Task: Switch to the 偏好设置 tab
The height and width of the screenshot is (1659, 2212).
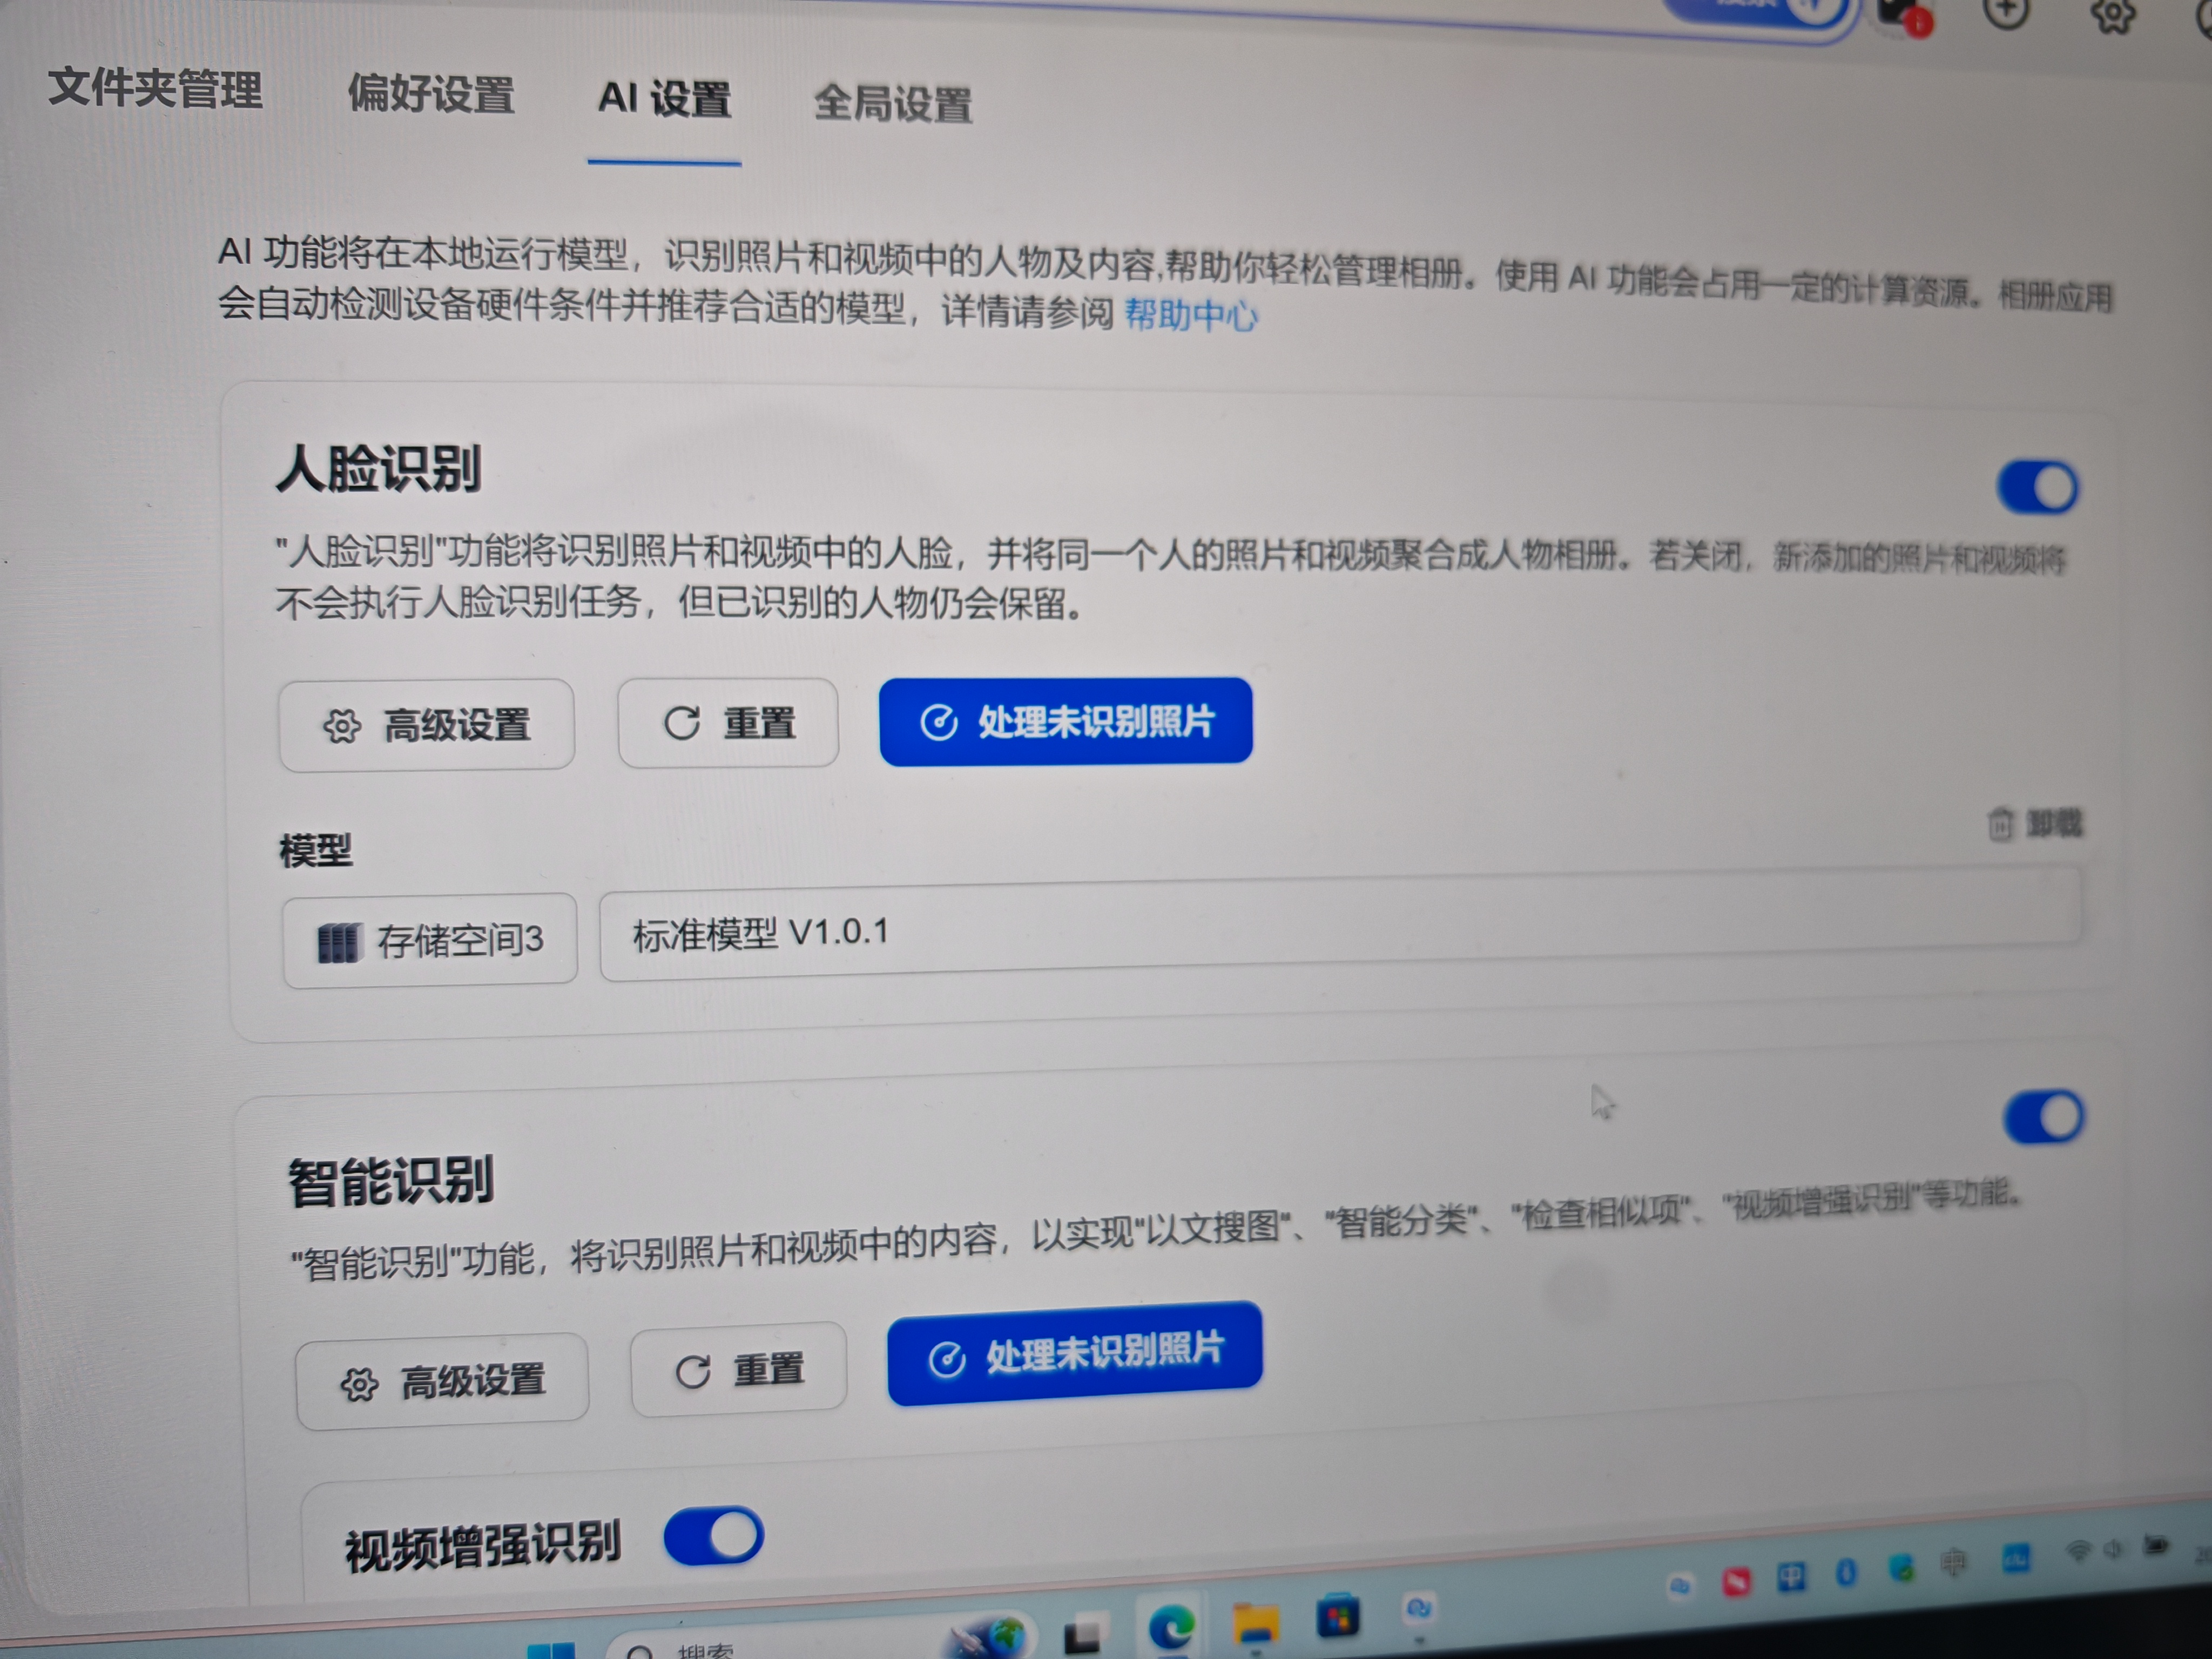Action: (x=431, y=95)
